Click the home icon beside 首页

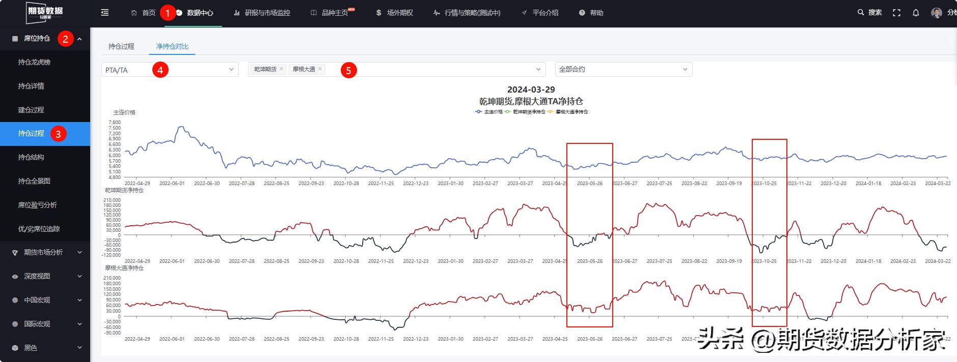[x=134, y=13]
